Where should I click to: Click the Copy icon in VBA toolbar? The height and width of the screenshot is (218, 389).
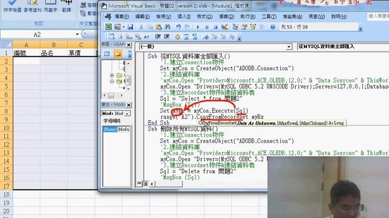pos(150,27)
